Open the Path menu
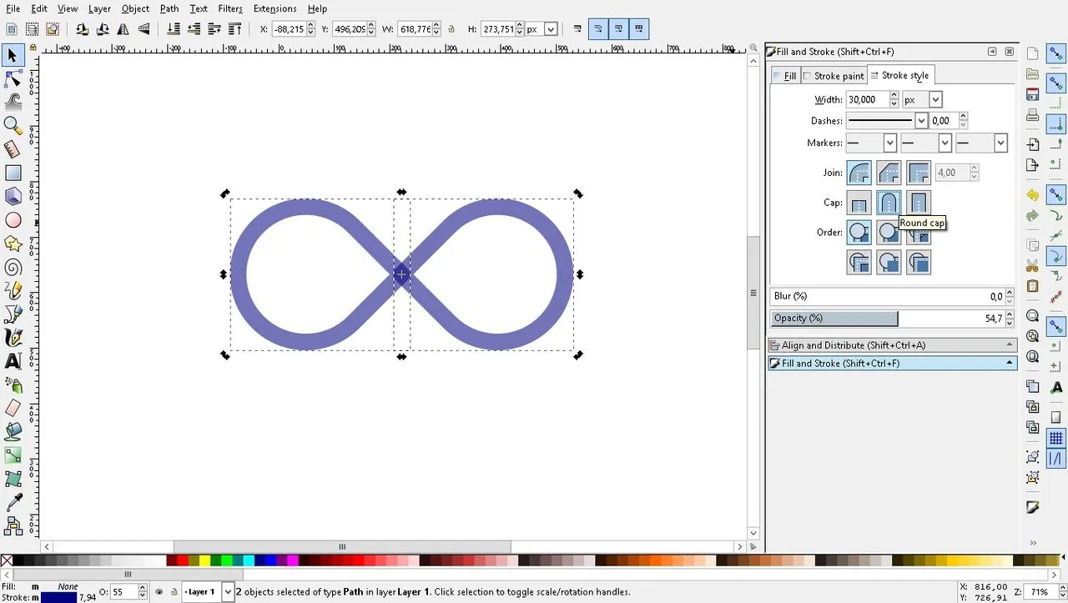Image resolution: width=1068 pixels, height=603 pixels. coord(169,8)
